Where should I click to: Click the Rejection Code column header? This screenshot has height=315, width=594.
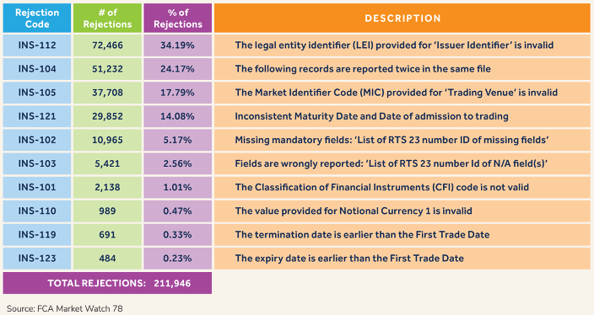(37, 19)
